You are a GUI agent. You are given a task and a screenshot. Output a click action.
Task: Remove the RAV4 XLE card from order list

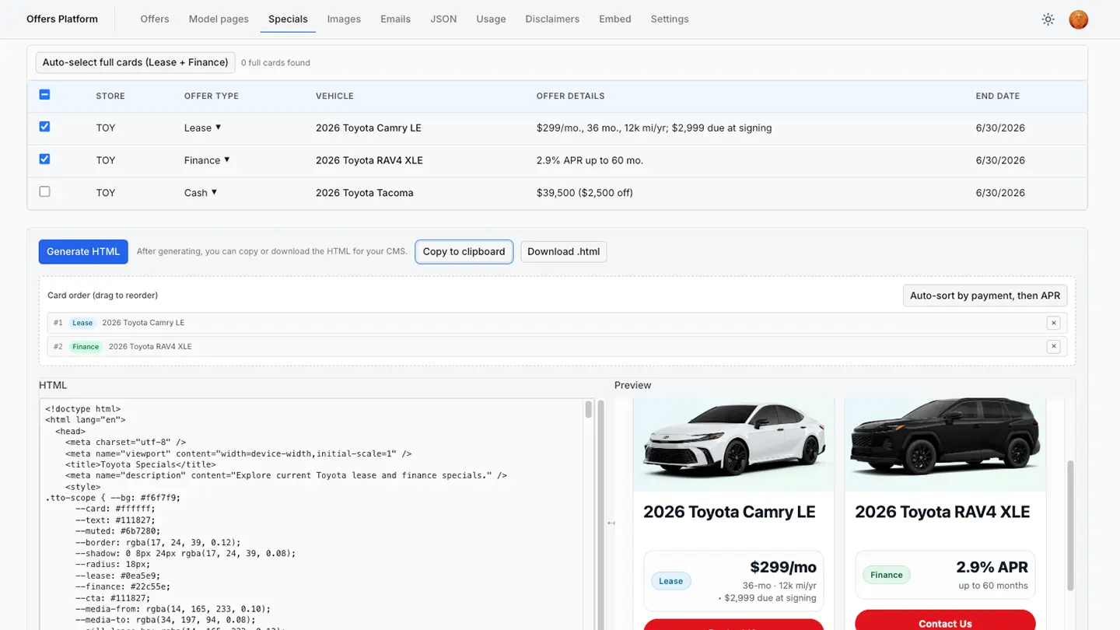[x=1053, y=347]
